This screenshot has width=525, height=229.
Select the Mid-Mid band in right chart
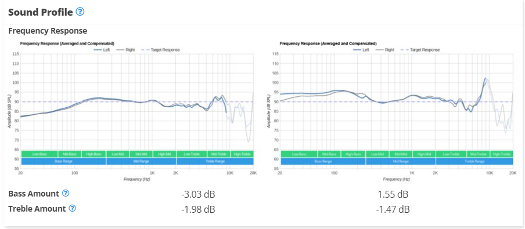coord(401,154)
